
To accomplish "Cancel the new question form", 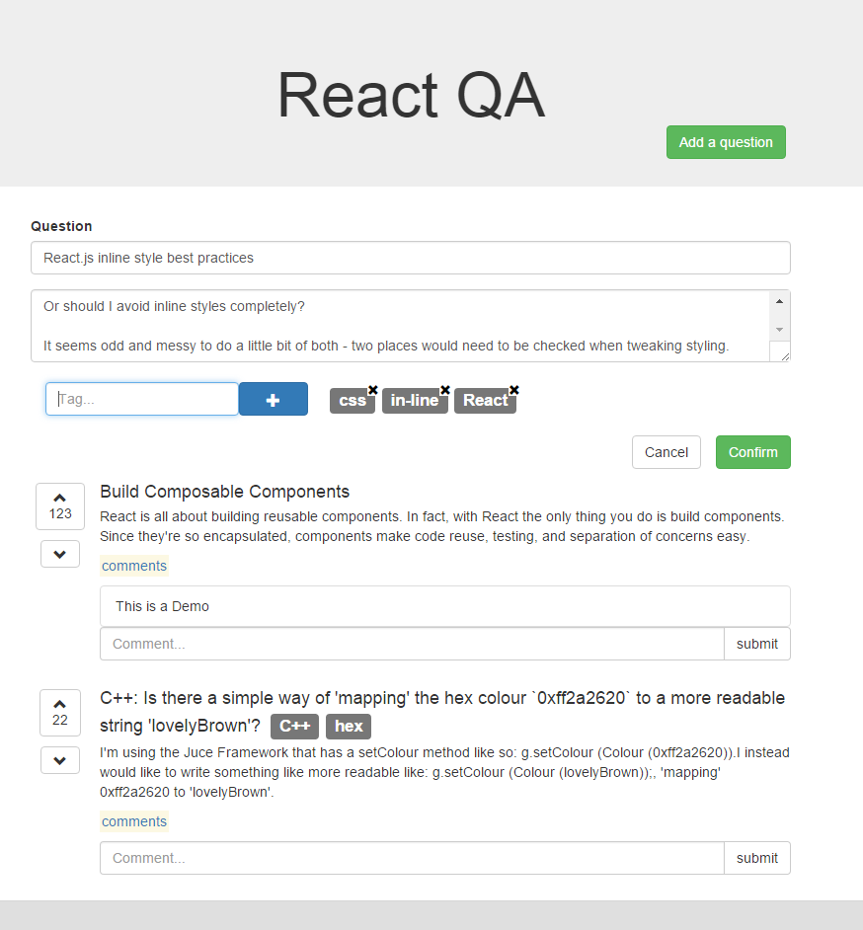I will (x=667, y=452).
